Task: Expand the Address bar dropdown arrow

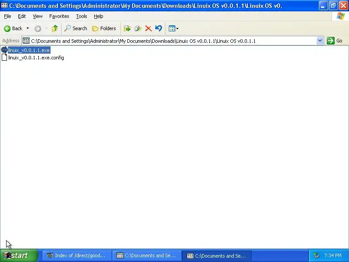Action: 320,41
